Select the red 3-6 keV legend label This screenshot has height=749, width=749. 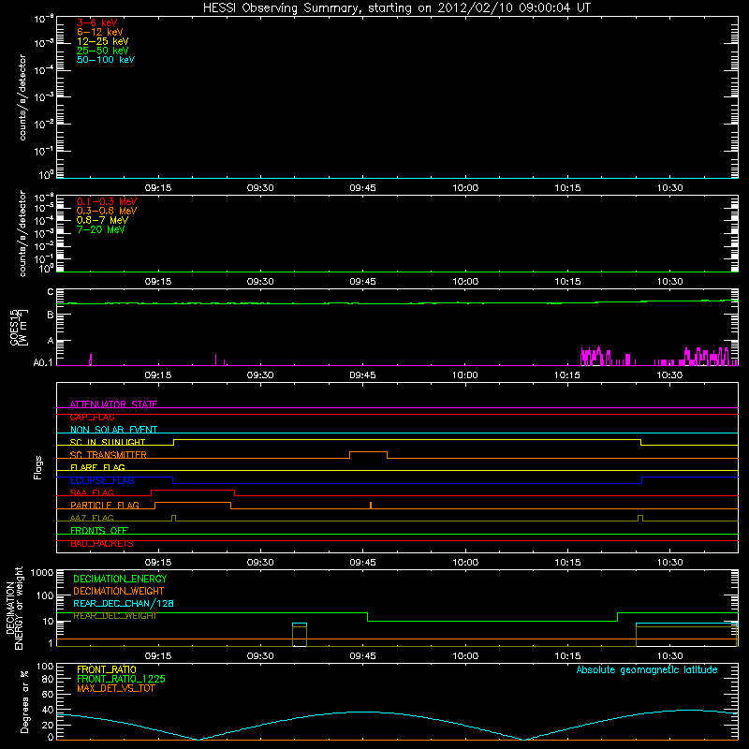tap(97, 22)
